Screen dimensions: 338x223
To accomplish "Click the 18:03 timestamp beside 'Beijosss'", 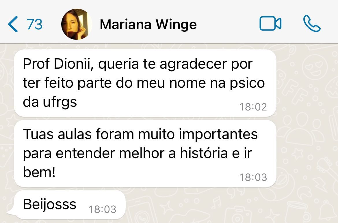I will click(102, 209).
